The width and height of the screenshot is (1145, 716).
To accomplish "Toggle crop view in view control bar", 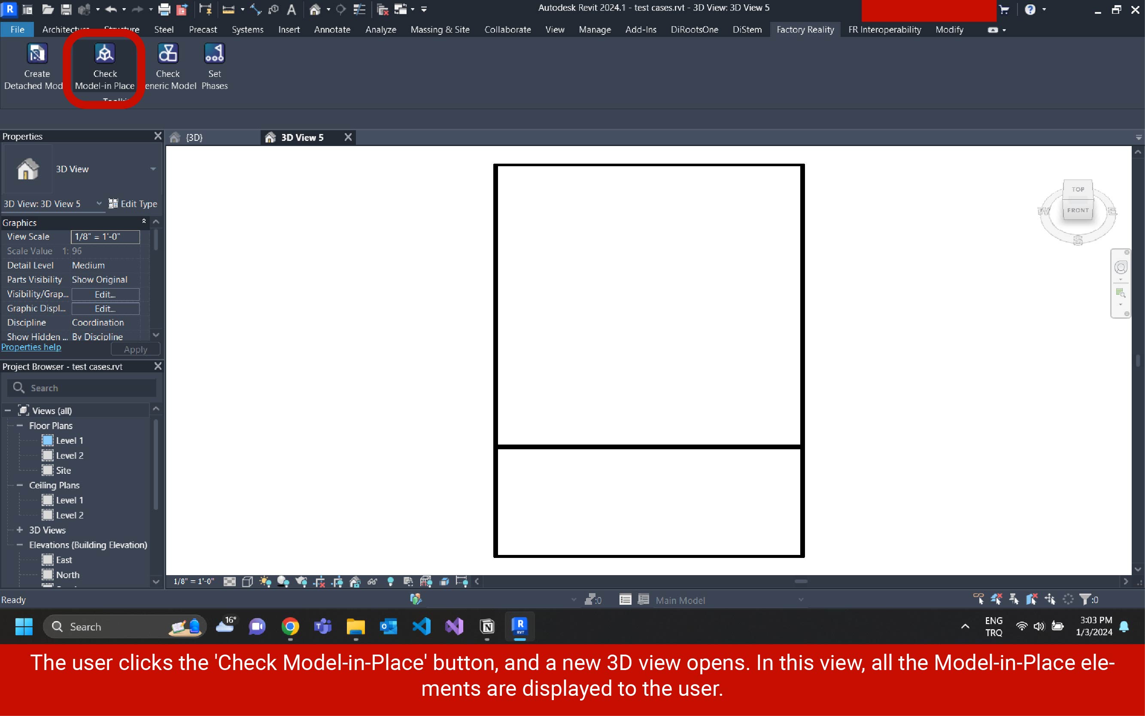I will (319, 582).
